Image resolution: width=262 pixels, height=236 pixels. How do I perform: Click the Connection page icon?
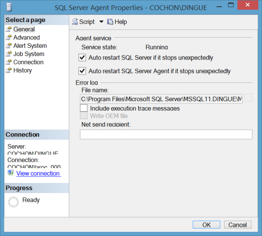[9, 62]
